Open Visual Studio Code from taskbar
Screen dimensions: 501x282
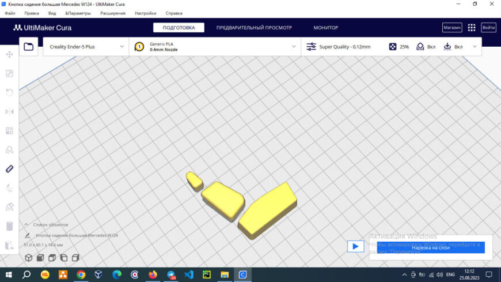coord(189,275)
